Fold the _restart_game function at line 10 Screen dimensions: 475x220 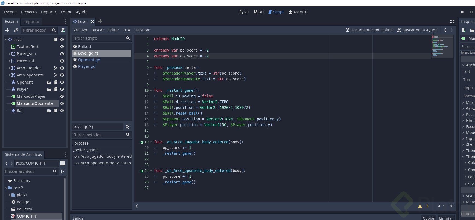(151, 90)
